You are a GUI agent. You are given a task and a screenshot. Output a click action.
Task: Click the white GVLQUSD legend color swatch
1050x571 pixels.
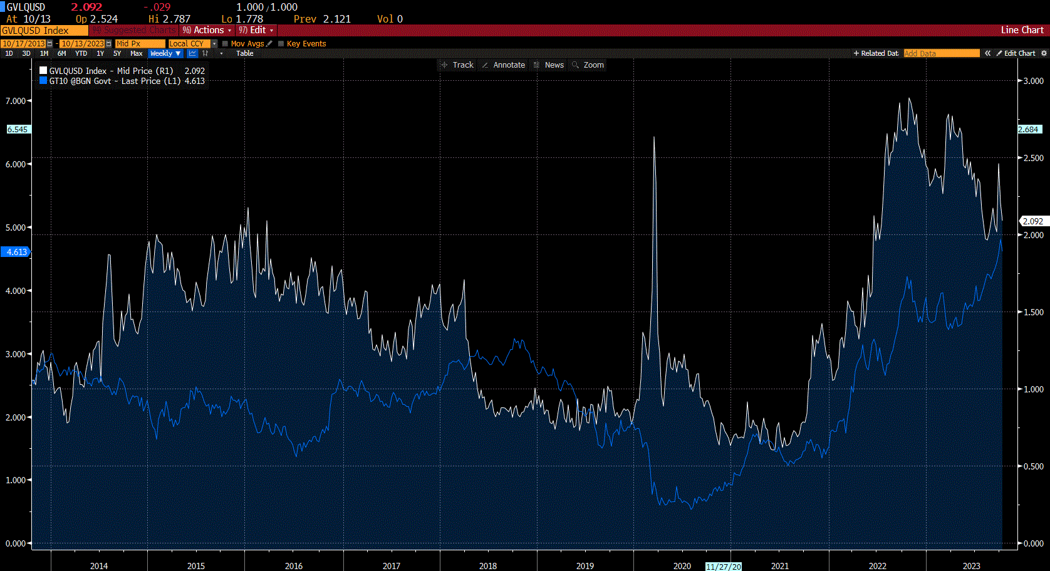click(43, 70)
